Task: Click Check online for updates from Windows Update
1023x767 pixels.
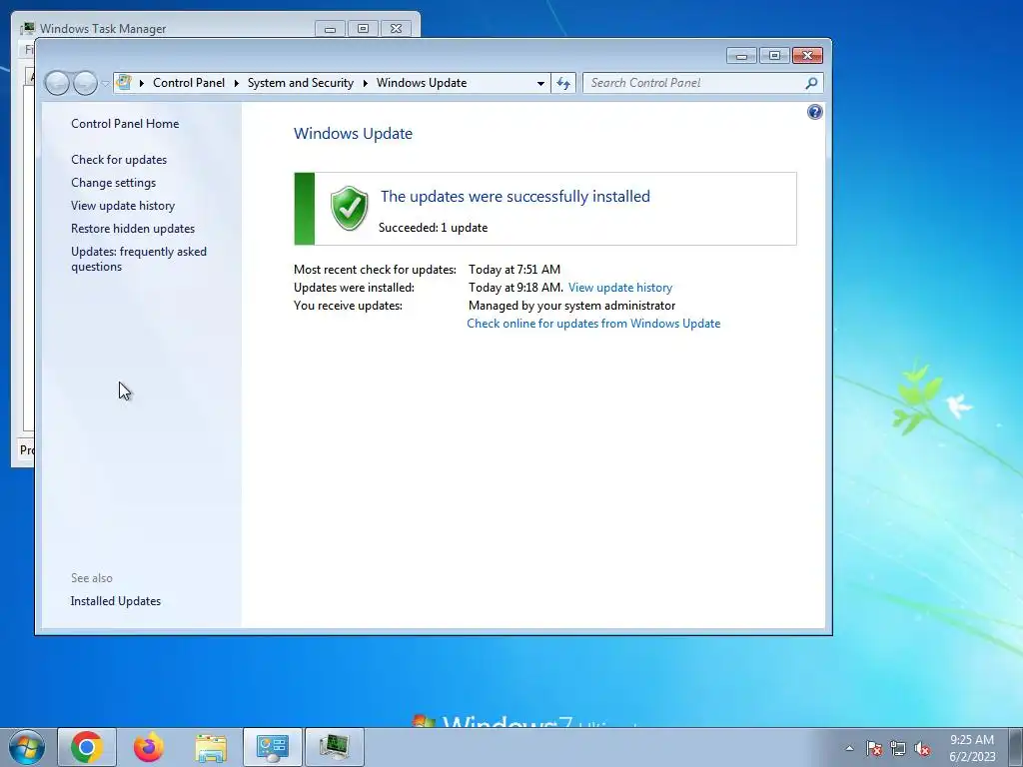Action: pyautogui.click(x=593, y=324)
